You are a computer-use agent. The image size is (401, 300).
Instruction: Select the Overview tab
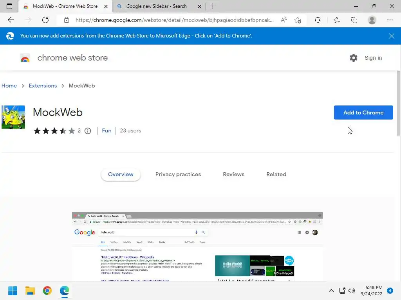coord(121,175)
